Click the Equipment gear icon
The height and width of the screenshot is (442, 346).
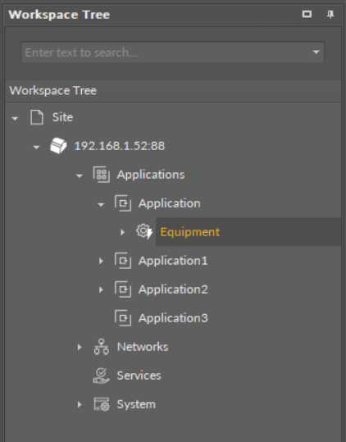pos(144,232)
